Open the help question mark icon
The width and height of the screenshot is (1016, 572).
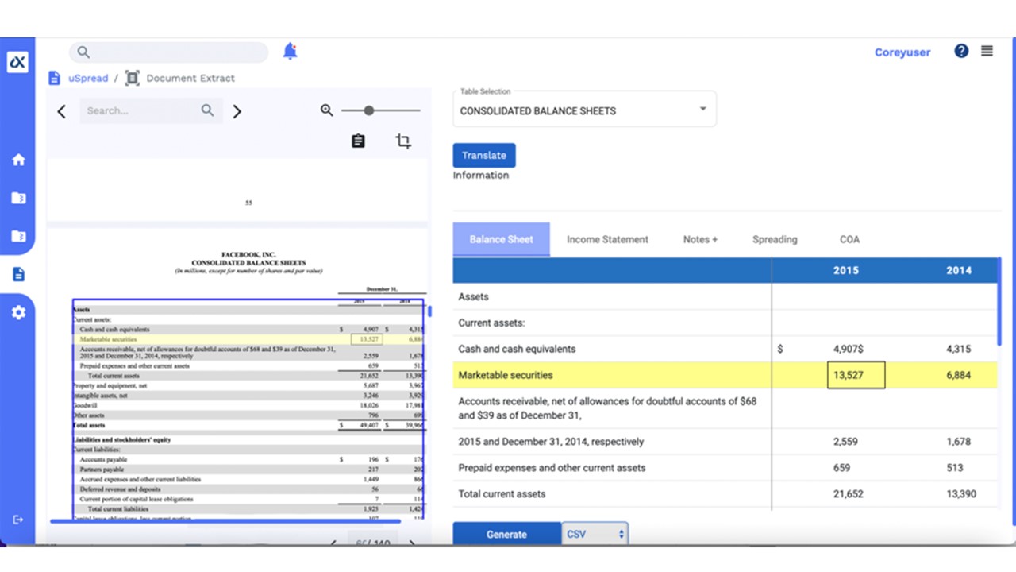pyautogui.click(x=961, y=51)
